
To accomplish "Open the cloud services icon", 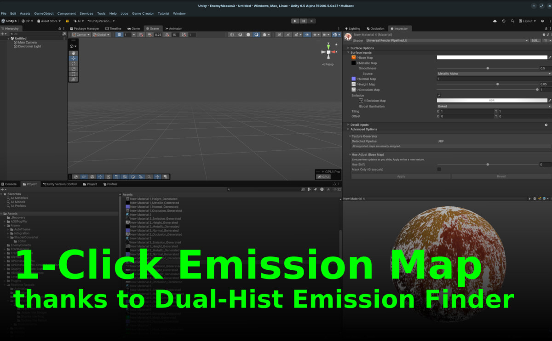I will coord(495,21).
